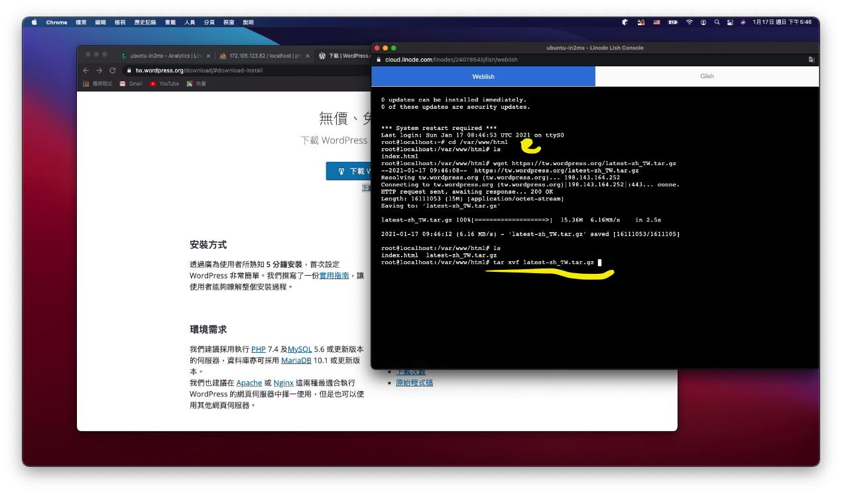This screenshot has width=842, height=494.
Task: Reload the WordPress download page
Action: click(112, 70)
